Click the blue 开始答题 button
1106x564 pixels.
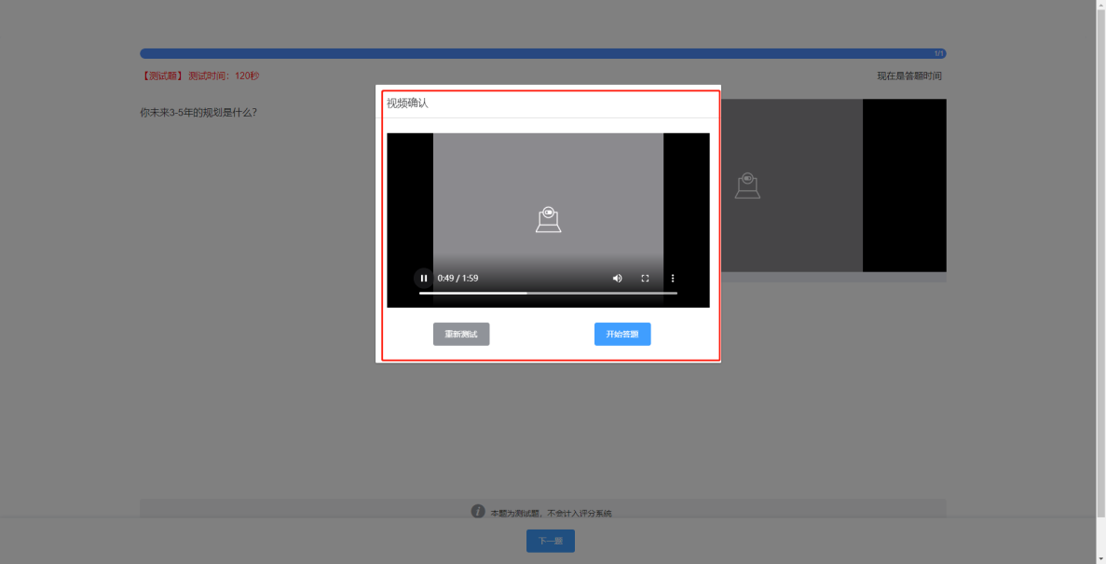click(622, 334)
